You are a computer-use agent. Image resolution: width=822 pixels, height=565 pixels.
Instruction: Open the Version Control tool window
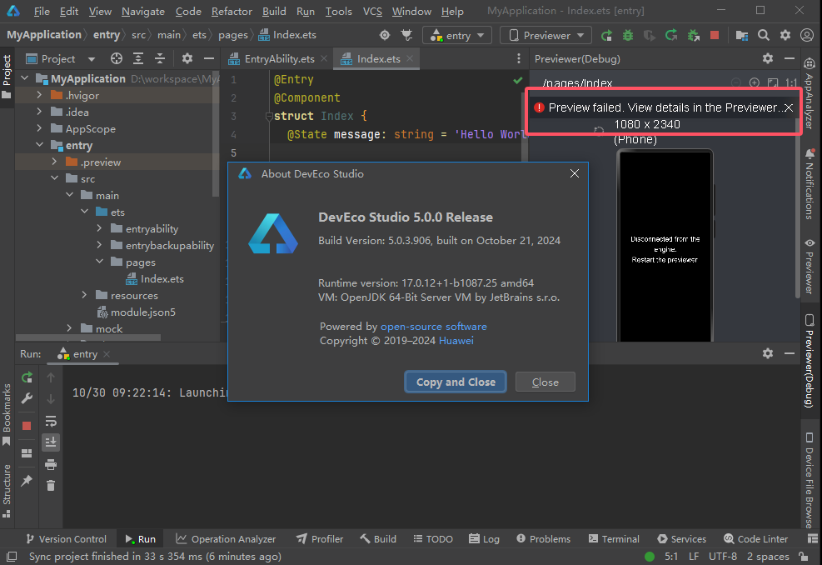66,539
